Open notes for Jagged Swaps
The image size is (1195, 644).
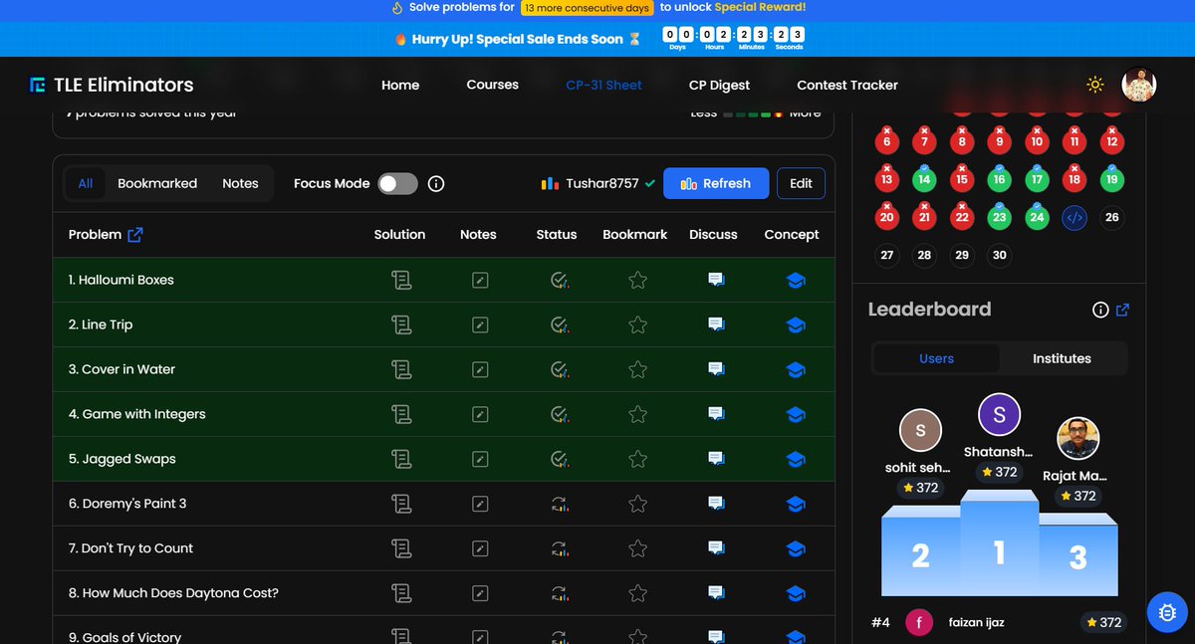pyautogui.click(x=480, y=459)
